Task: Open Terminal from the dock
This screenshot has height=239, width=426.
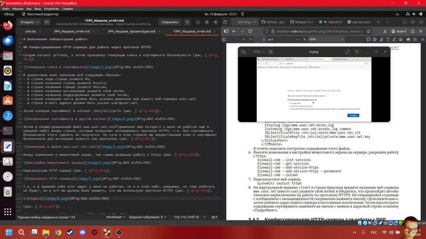Action: [x=7, y=131]
